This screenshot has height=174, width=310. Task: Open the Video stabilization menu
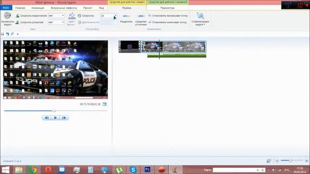(x=200, y=19)
